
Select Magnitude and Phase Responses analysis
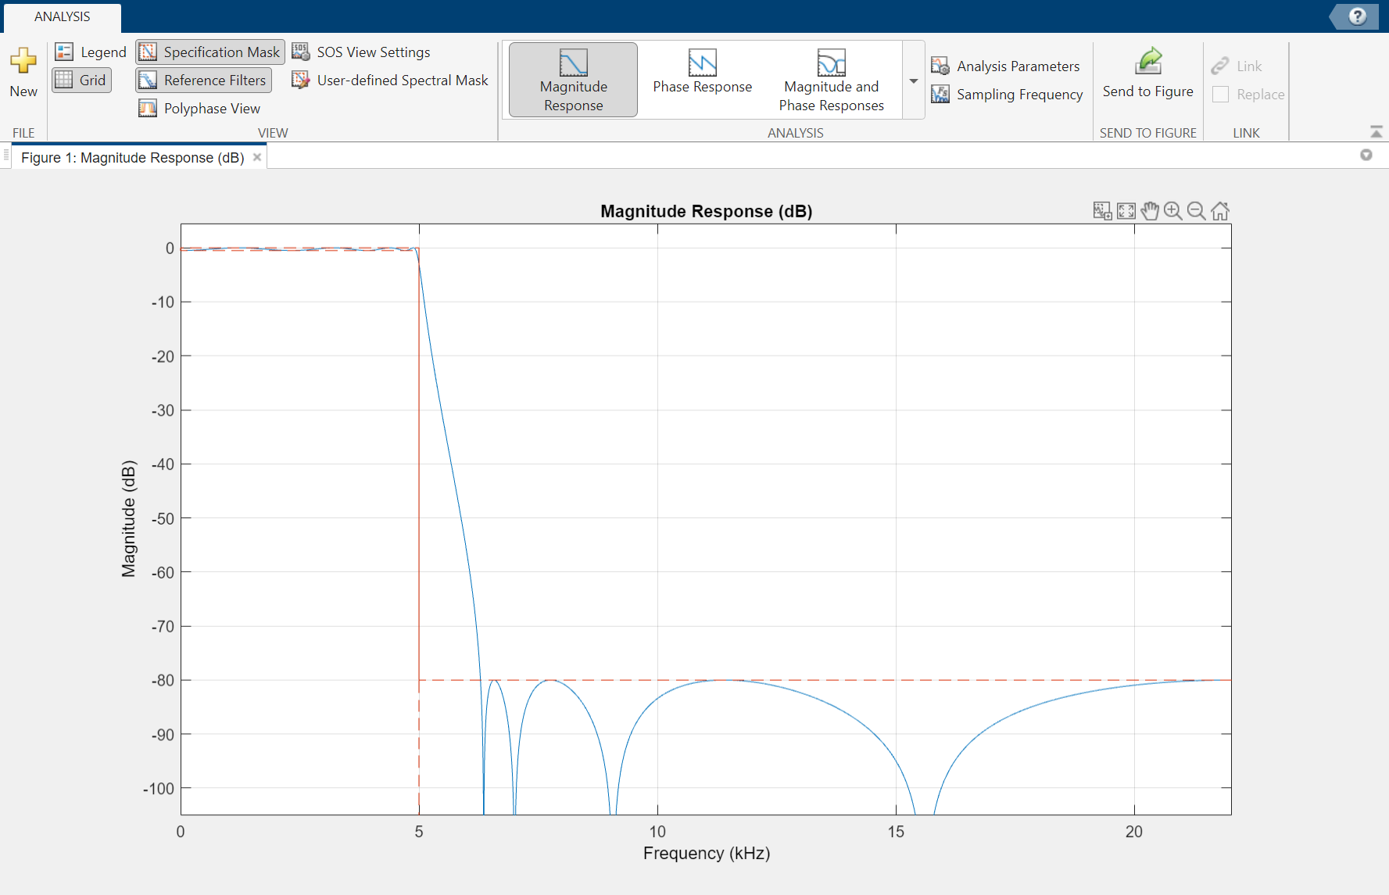pos(831,80)
